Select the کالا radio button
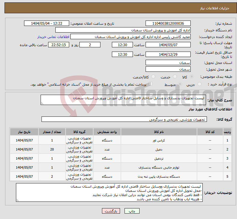The height and width of the screenshot is (219, 237). point(192,77)
